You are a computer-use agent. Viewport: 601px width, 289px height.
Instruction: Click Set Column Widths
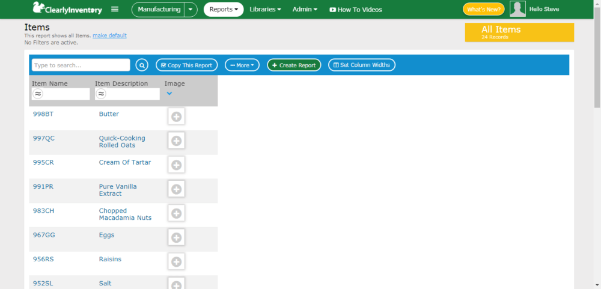(x=362, y=65)
